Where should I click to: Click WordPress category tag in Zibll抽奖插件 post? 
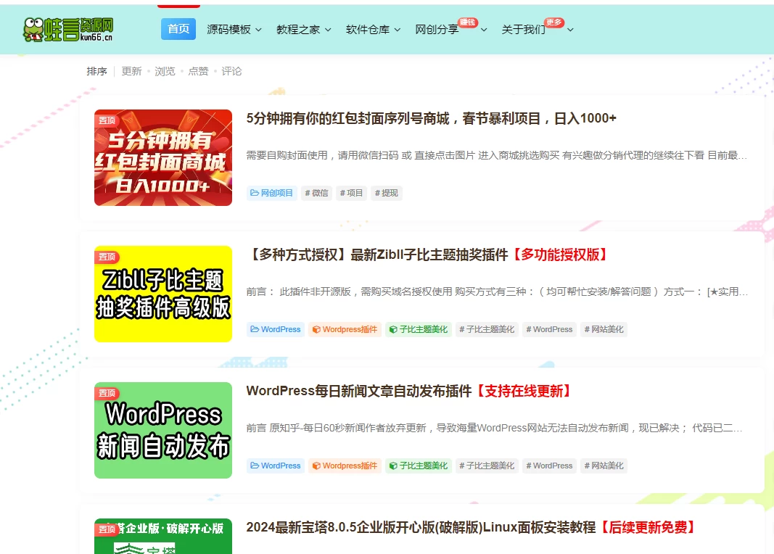pyautogui.click(x=276, y=329)
